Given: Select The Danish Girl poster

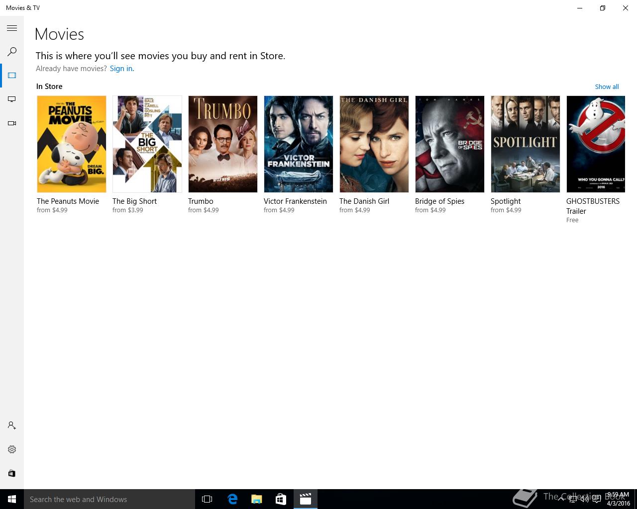Looking at the screenshot, I should tap(374, 144).
